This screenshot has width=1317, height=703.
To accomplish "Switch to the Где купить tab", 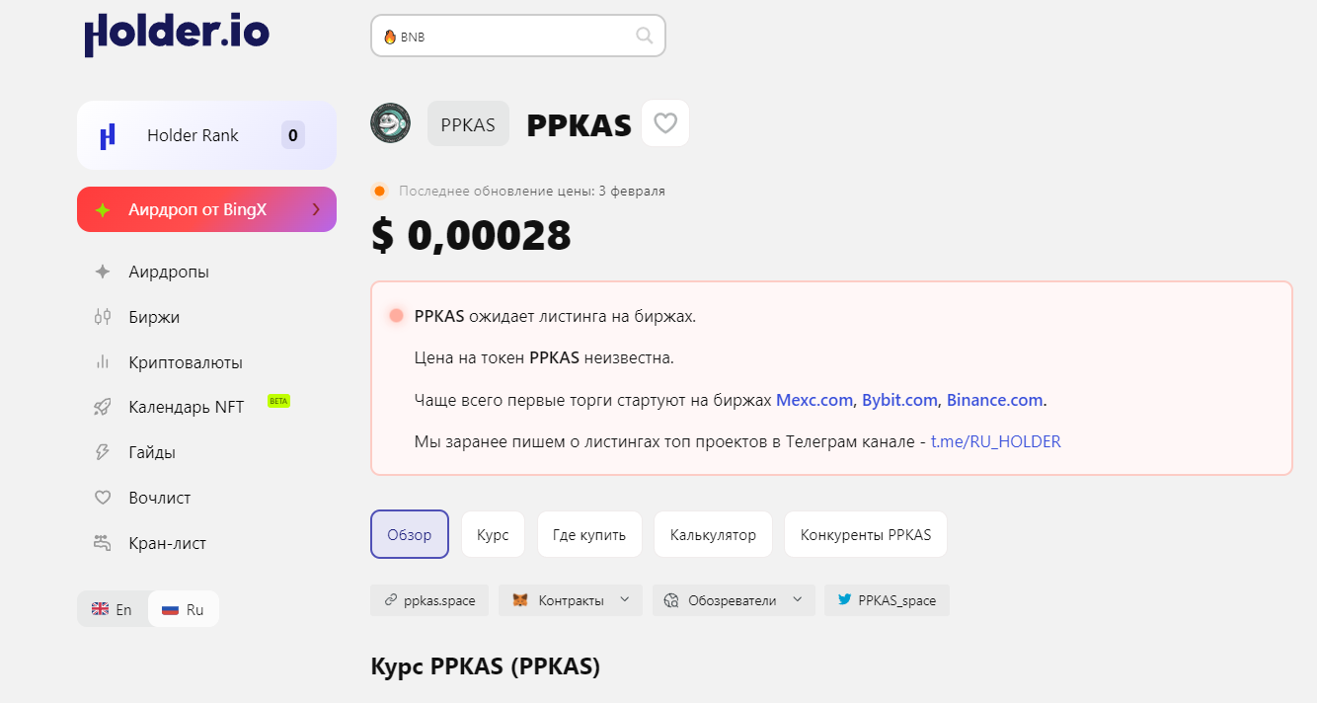I will 589,535.
